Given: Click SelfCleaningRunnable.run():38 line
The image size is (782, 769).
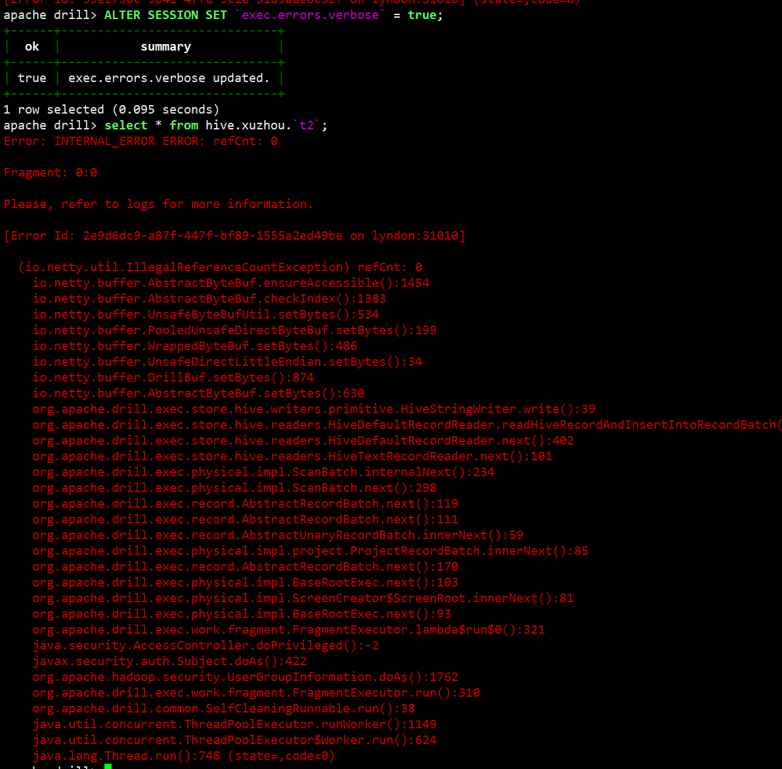Looking at the screenshot, I should pos(224,709).
